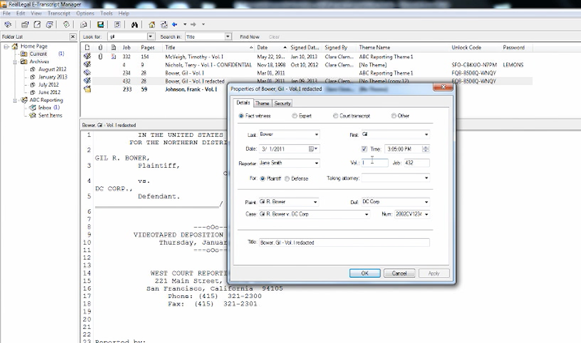Click the Inbox folder under ABC Reporting
Viewport: 581px width, 343px height.
coord(45,107)
